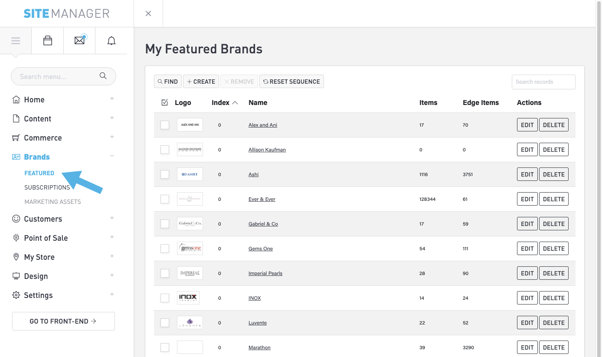Check the INOX row checkbox
Viewport: 602px width, 357px height.
pyautogui.click(x=165, y=298)
